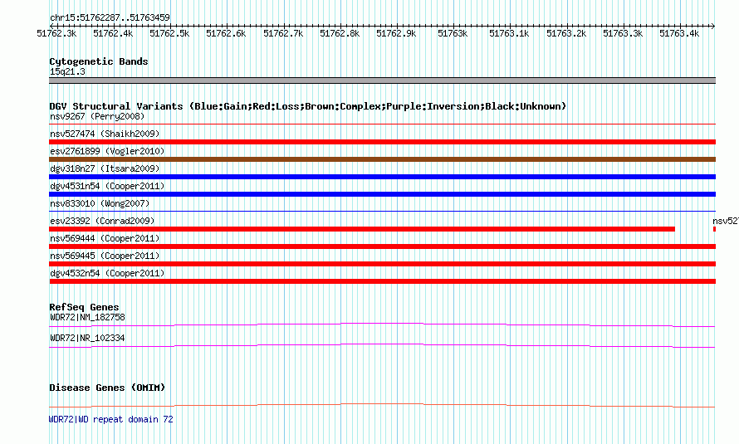Select the nsv527474 (Shaikh2009) red loss bar
Screen dimensions: 739x444
(382, 142)
